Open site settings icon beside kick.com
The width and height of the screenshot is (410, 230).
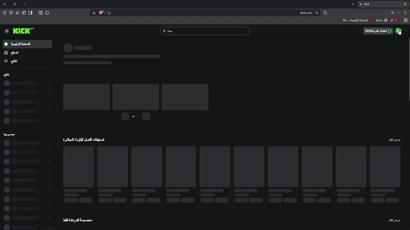pyautogui.click(x=317, y=13)
